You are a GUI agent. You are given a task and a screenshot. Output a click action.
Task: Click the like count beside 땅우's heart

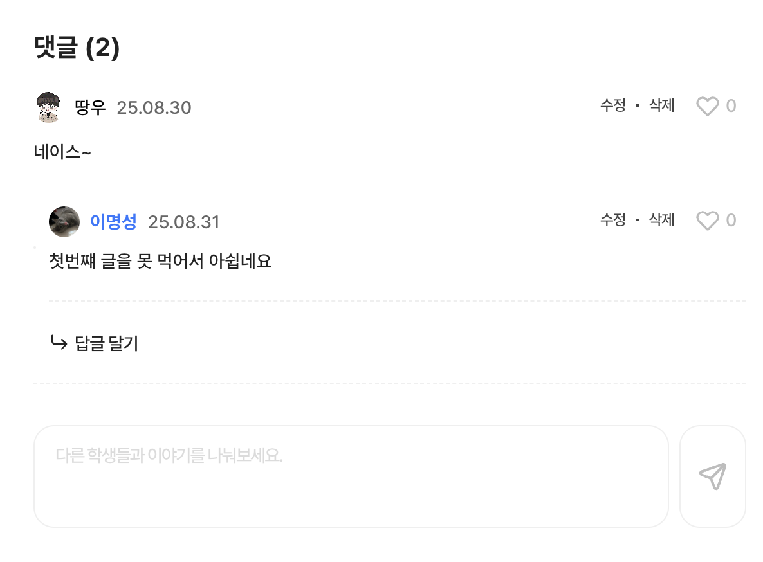point(731,107)
